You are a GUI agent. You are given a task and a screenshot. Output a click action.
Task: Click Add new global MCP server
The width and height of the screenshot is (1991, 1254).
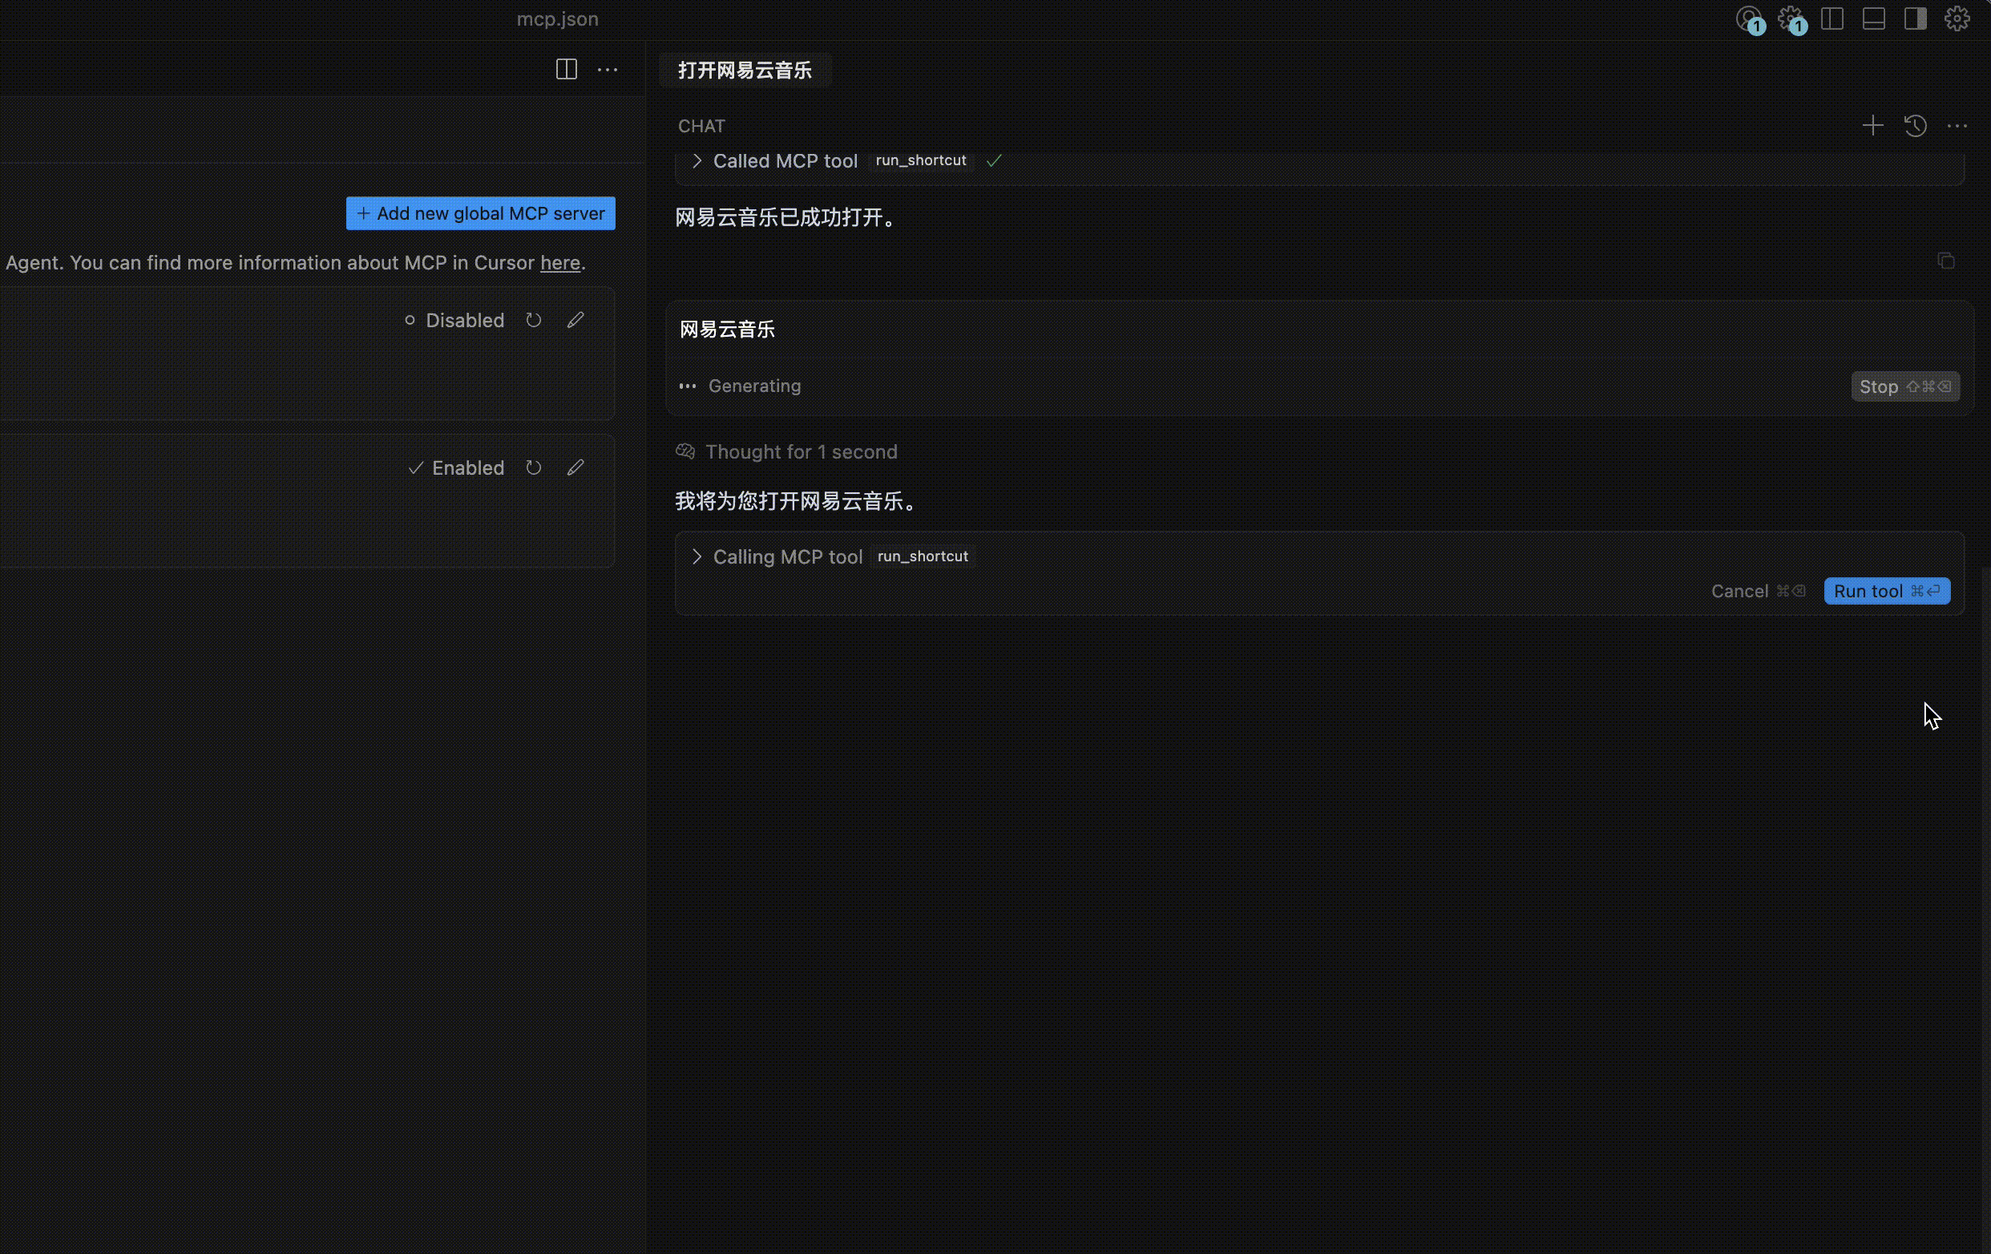(480, 213)
